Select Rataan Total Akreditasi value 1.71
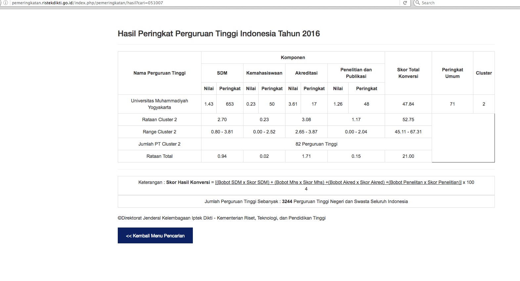 [x=306, y=156]
